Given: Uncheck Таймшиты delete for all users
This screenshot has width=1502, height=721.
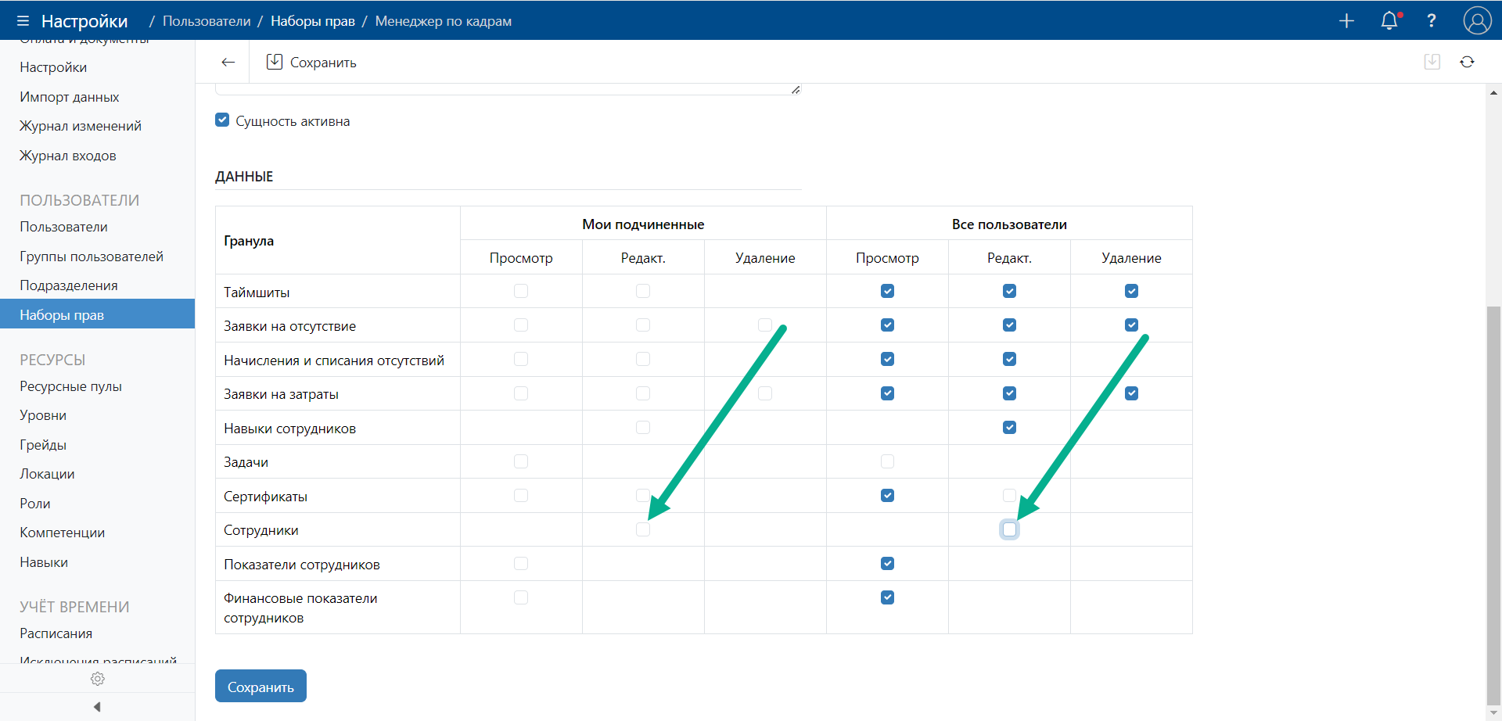Looking at the screenshot, I should (x=1131, y=291).
